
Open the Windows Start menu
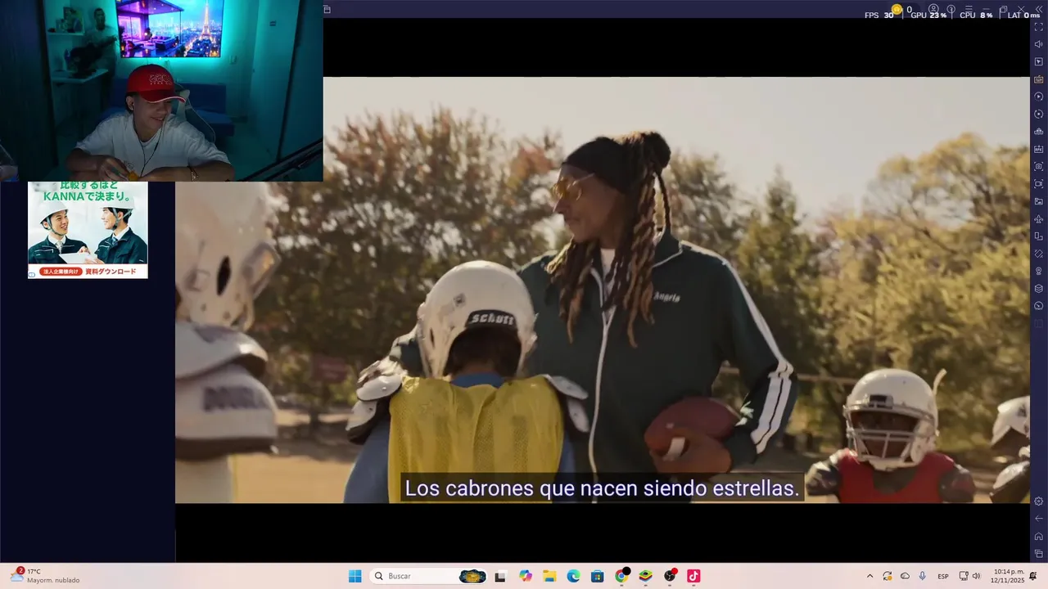[x=355, y=576]
